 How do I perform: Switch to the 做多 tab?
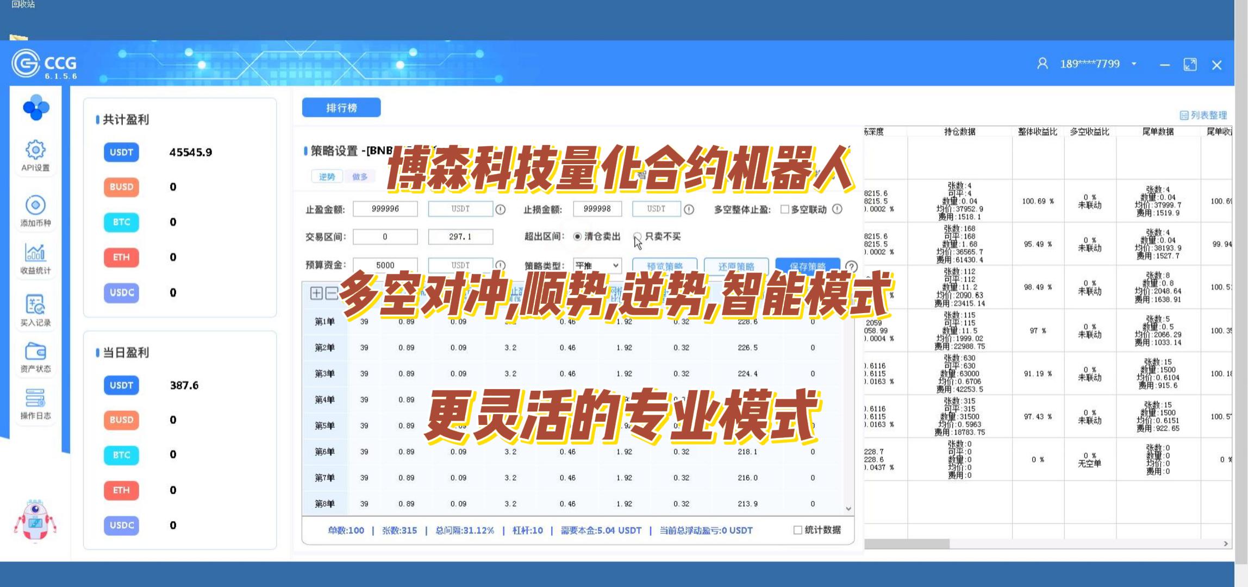pos(360,177)
